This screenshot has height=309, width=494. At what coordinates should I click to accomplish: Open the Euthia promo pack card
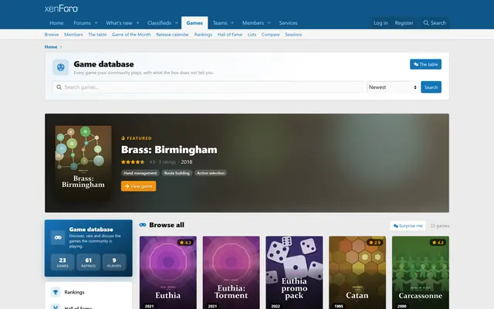pyautogui.click(x=294, y=273)
